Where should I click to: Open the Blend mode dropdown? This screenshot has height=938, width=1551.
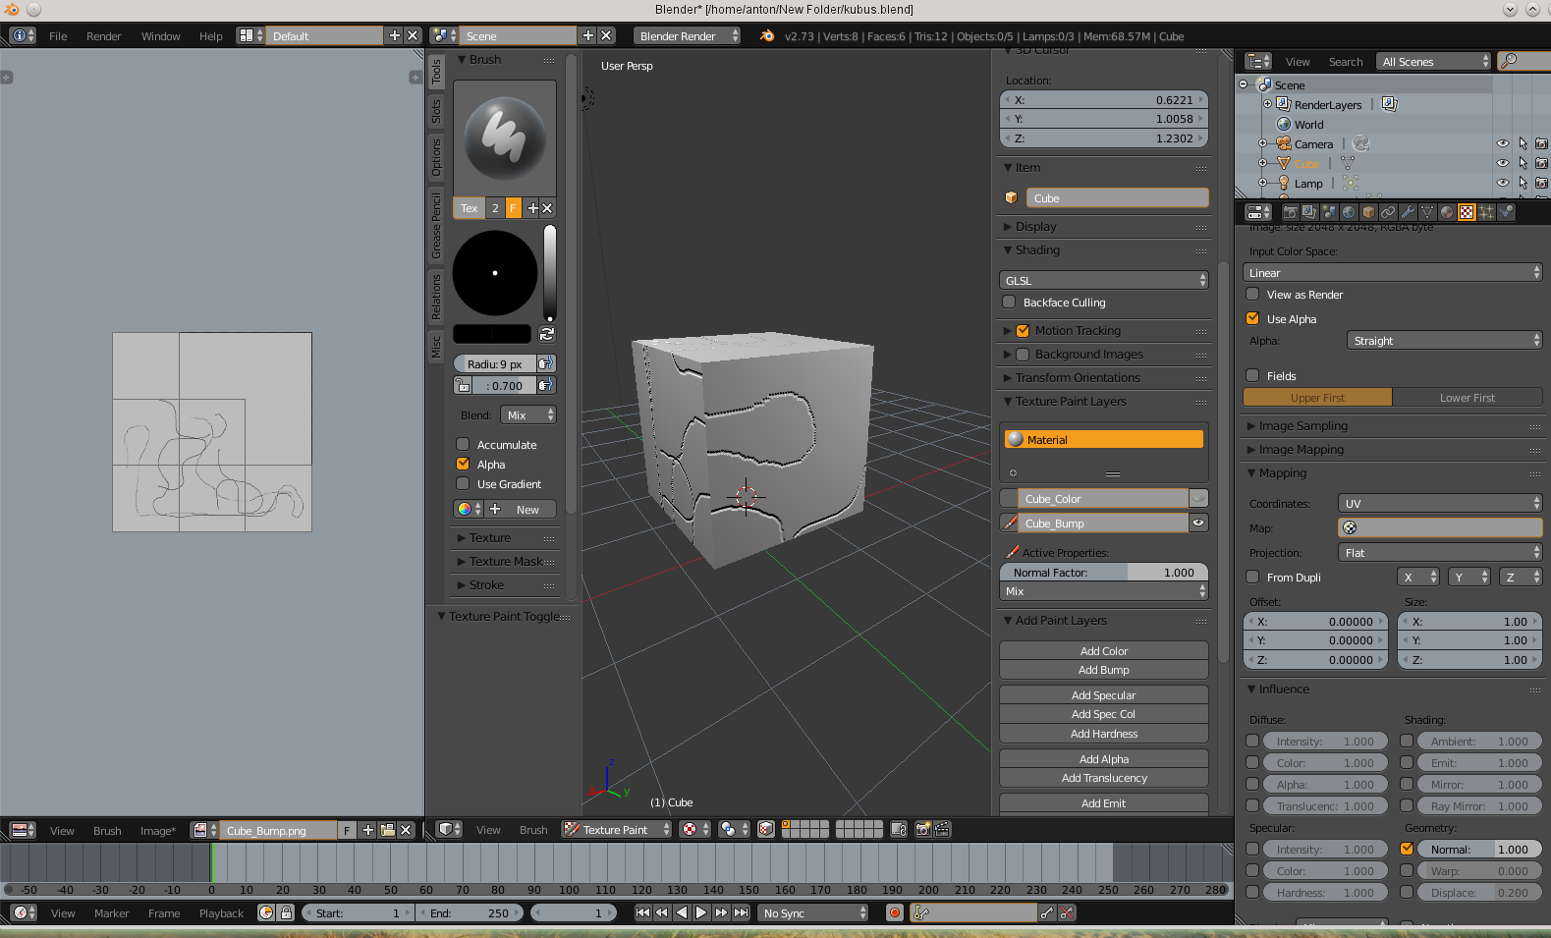pyautogui.click(x=528, y=414)
